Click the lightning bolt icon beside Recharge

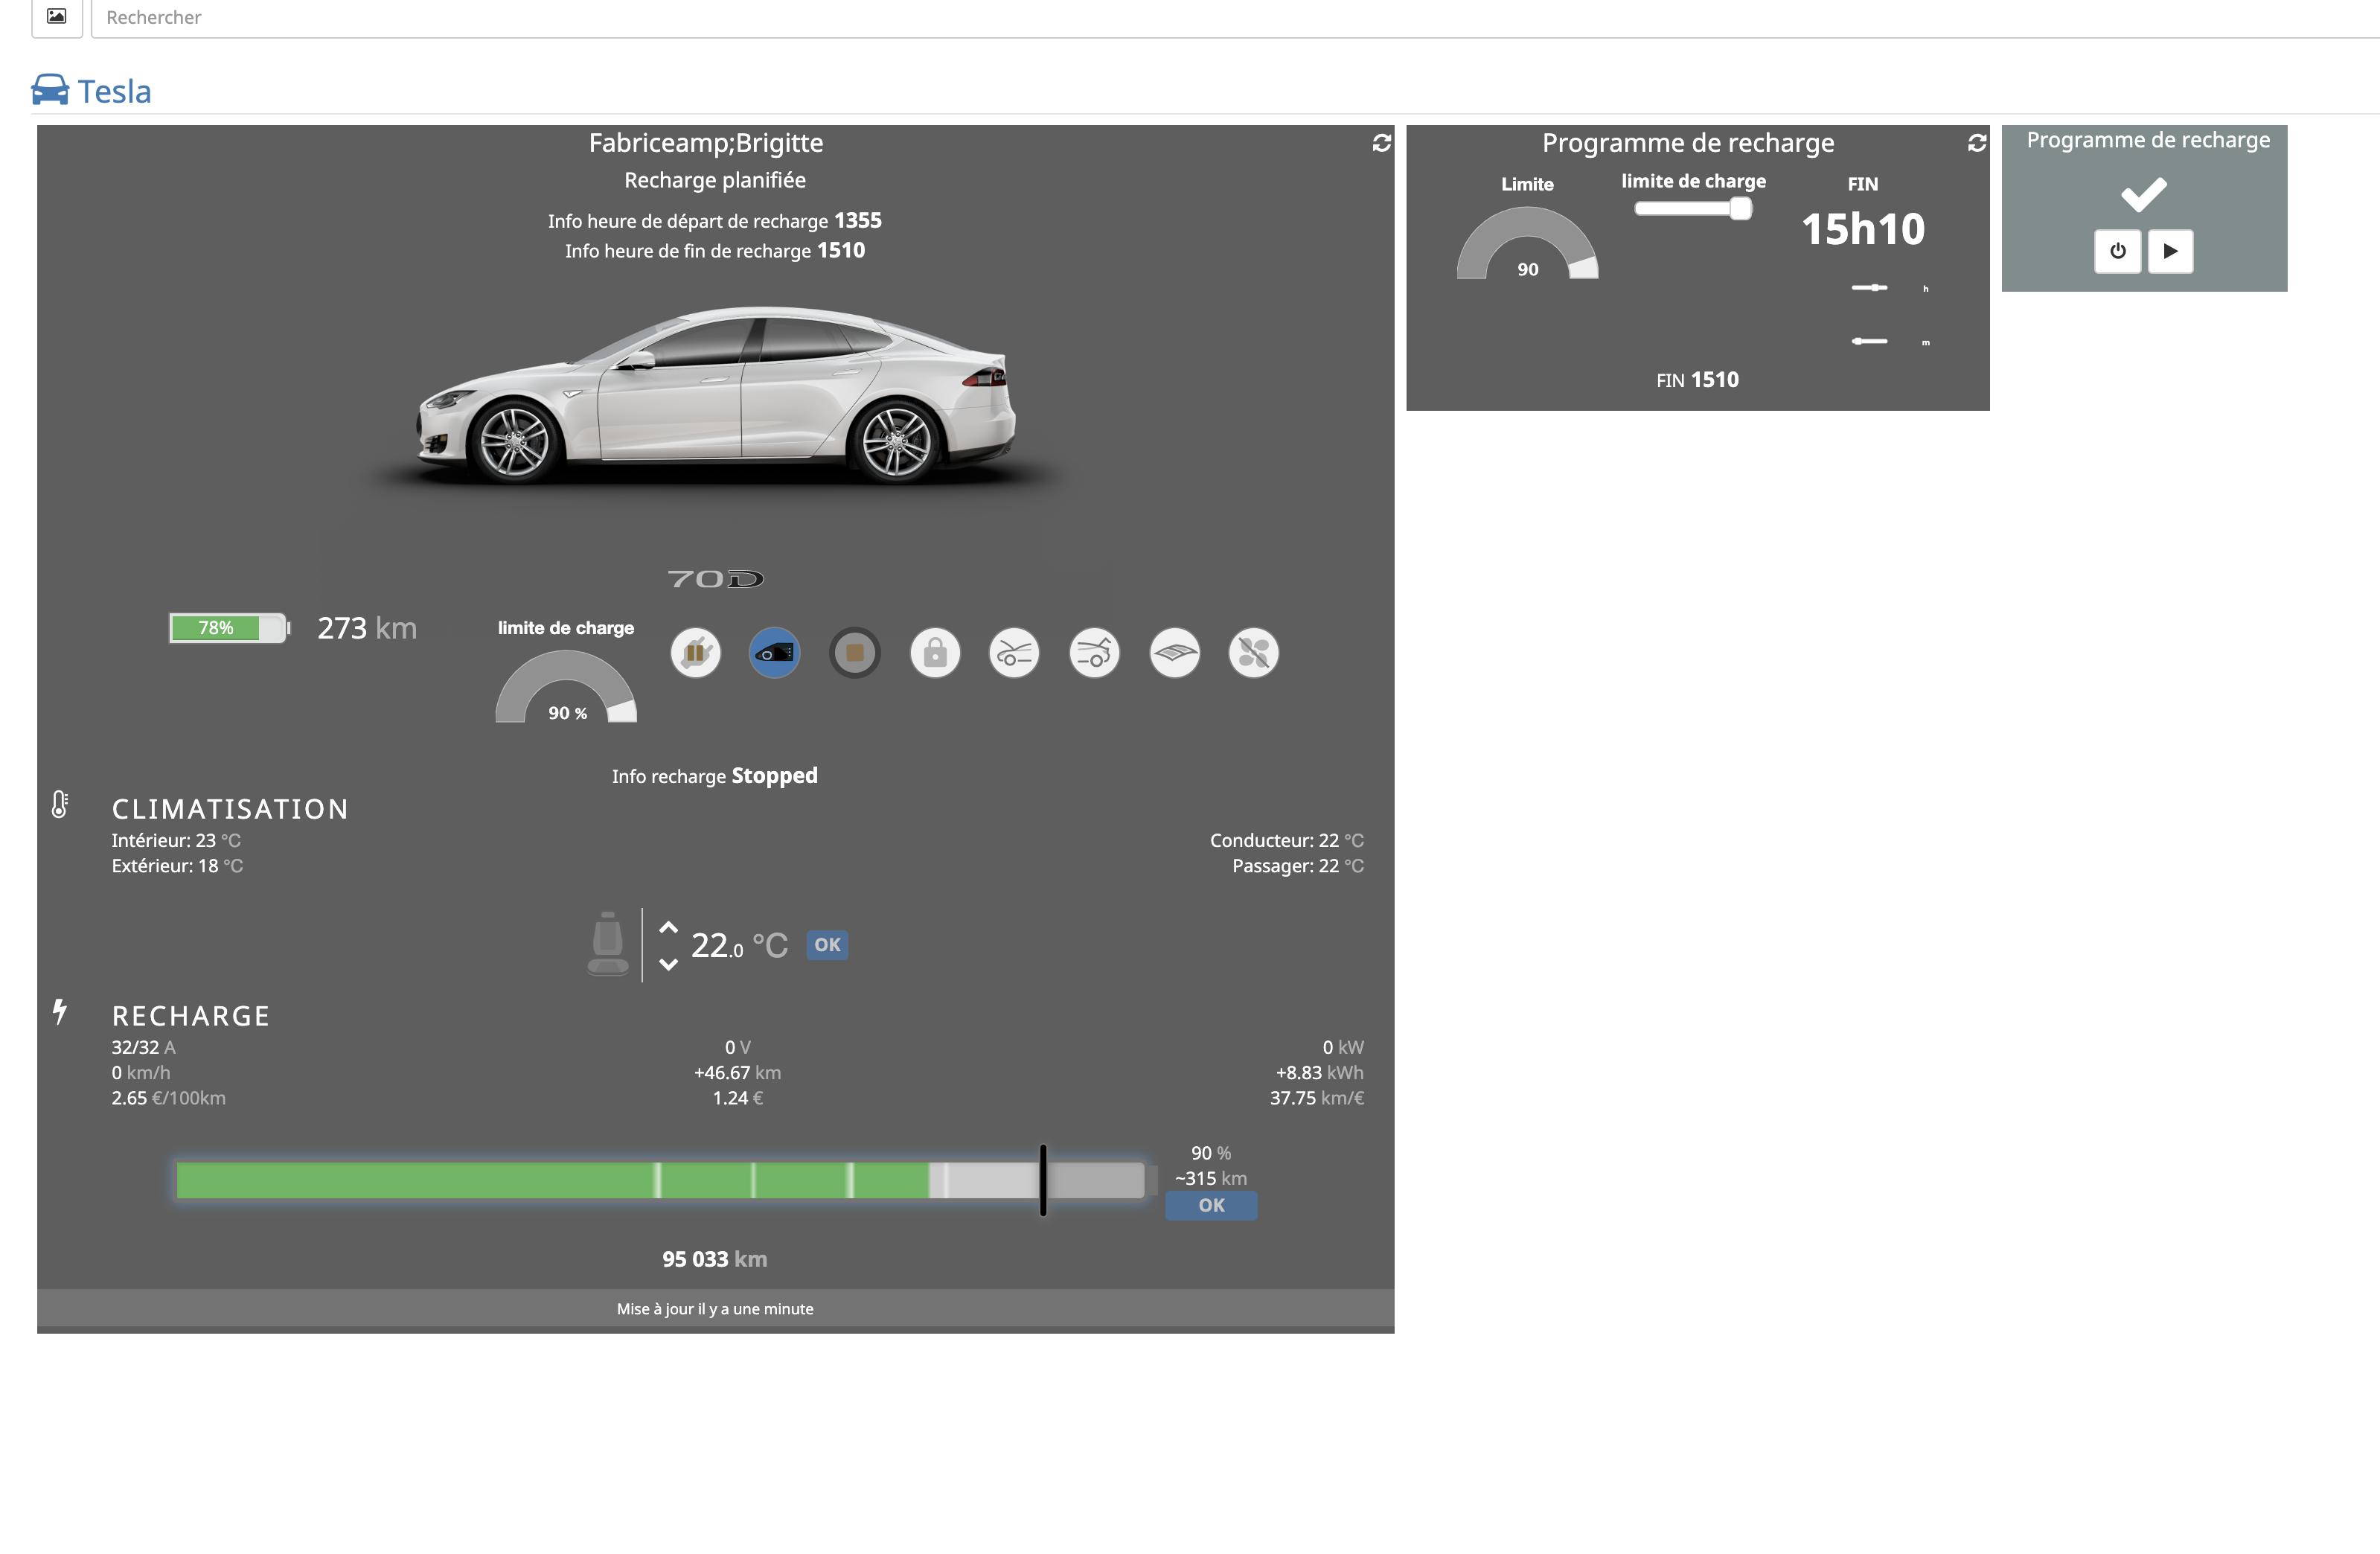coord(60,1011)
